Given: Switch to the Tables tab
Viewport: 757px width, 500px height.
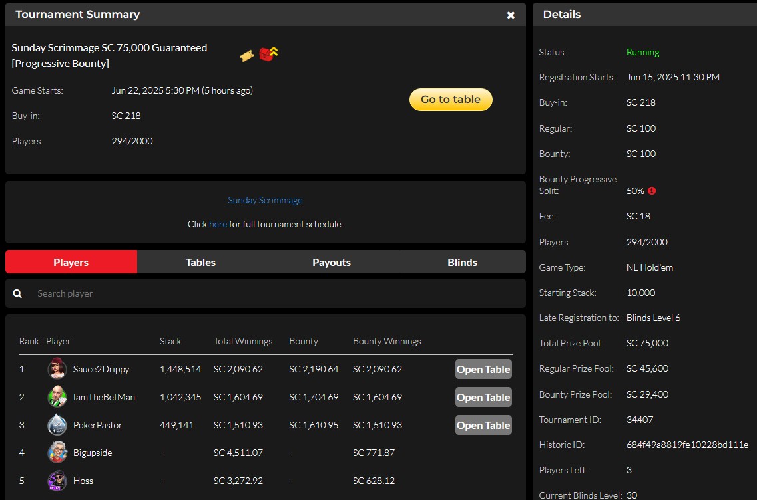Looking at the screenshot, I should pyautogui.click(x=200, y=262).
